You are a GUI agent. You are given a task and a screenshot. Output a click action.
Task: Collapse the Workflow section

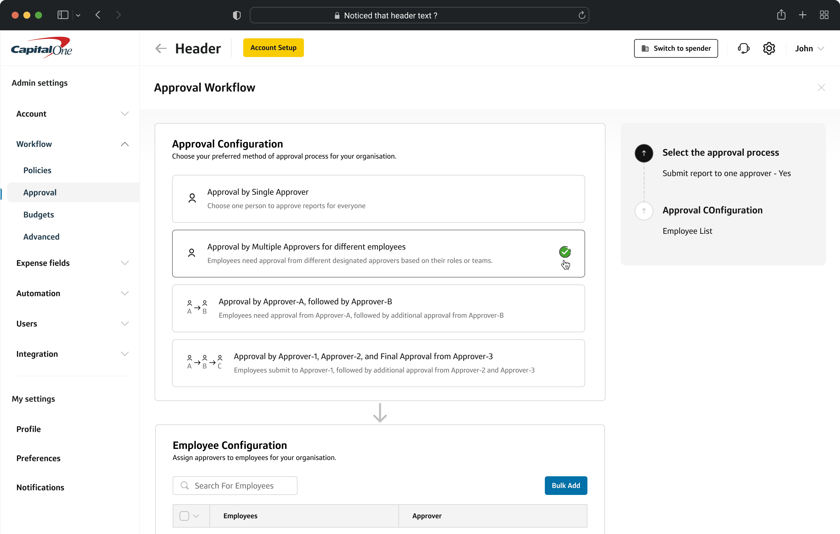click(x=125, y=144)
